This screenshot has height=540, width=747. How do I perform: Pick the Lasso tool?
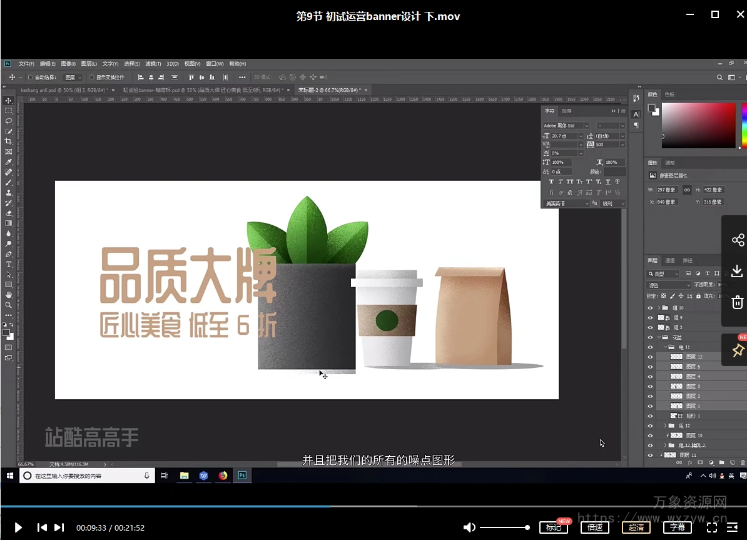point(9,121)
